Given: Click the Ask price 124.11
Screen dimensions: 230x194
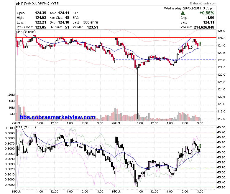Looking at the screenshot, I should tap(64, 13).
